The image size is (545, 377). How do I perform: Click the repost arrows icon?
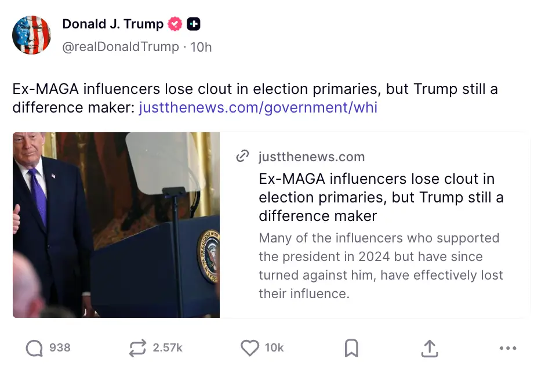click(x=137, y=348)
